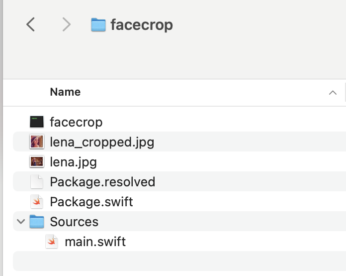This screenshot has width=346, height=276.
Task: Click the facecrop folder icon in title bar
Action: pos(98,25)
